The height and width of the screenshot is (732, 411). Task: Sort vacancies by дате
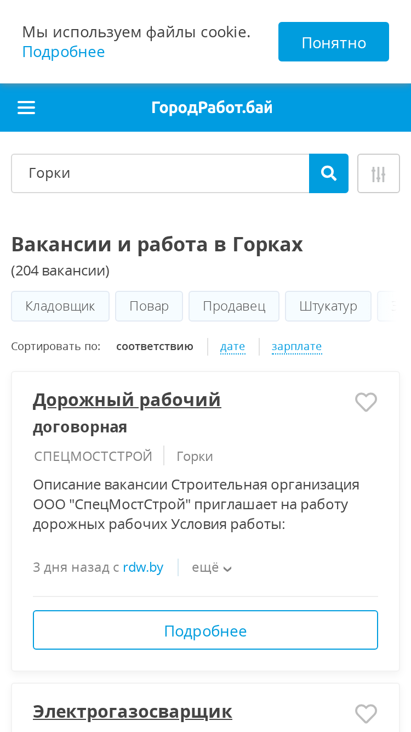(x=232, y=346)
